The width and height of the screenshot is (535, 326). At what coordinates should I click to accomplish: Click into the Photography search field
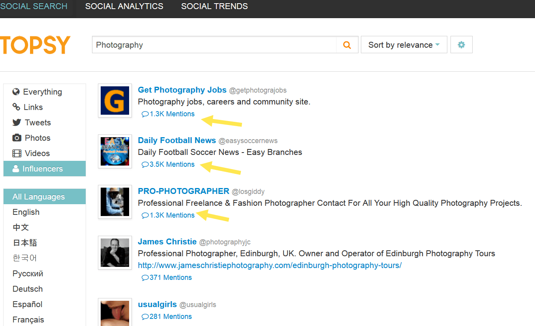point(213,45)
